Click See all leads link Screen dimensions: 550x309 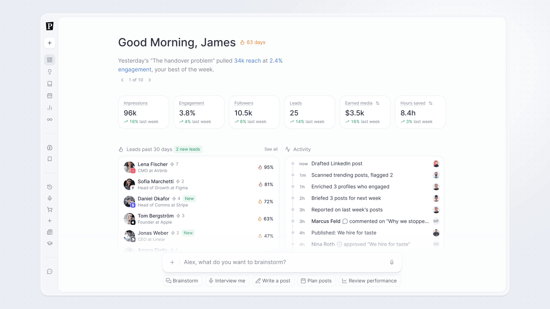coord(271,149)
